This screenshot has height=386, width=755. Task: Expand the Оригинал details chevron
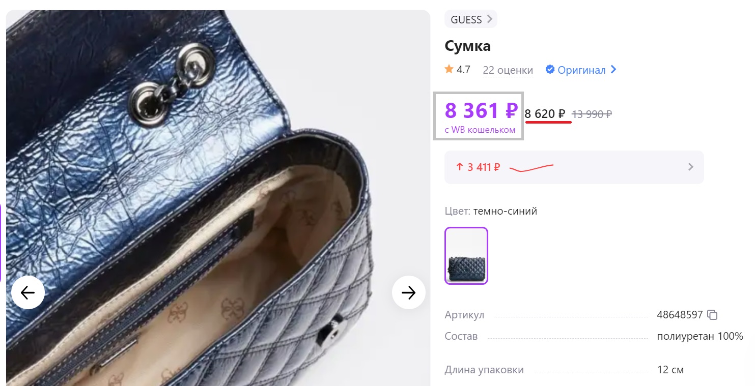pos(613,70)
